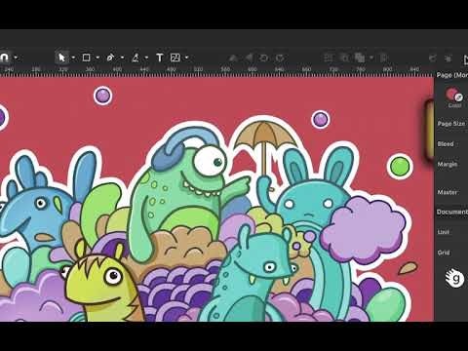Image resolution: width=468 pixels, height=351 pixels.
Task: Select the Text tool
Action: [x=159, y=58]
